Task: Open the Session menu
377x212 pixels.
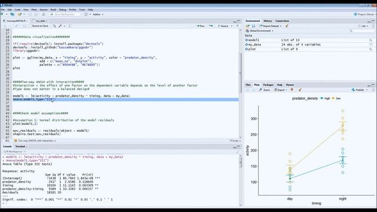Action: (44, 9)
